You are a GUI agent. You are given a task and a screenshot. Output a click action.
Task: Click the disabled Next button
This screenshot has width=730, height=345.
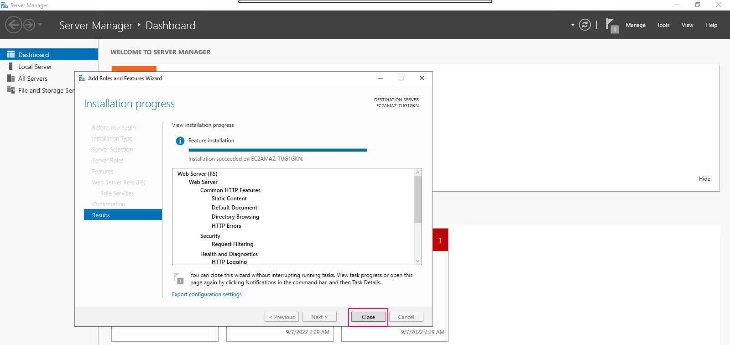[x=319, y=317]
